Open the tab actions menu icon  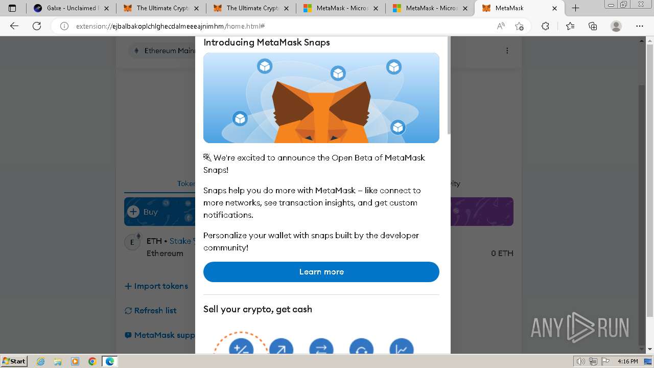click(12, 8)
